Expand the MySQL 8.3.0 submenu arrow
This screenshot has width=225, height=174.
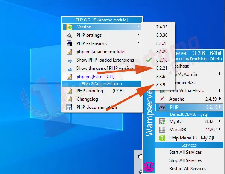pyautogui.click(x=220, y=121)
